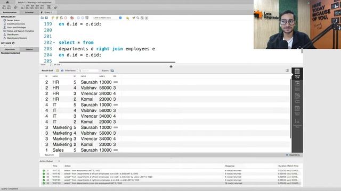This screenshot has height=191, width=341.
Task: Toggle the result side panel
Action: (x=287, y=71)
